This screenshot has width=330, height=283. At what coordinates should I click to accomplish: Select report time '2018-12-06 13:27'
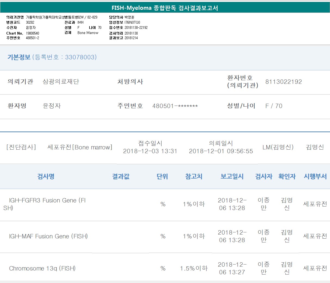point(232,268)
